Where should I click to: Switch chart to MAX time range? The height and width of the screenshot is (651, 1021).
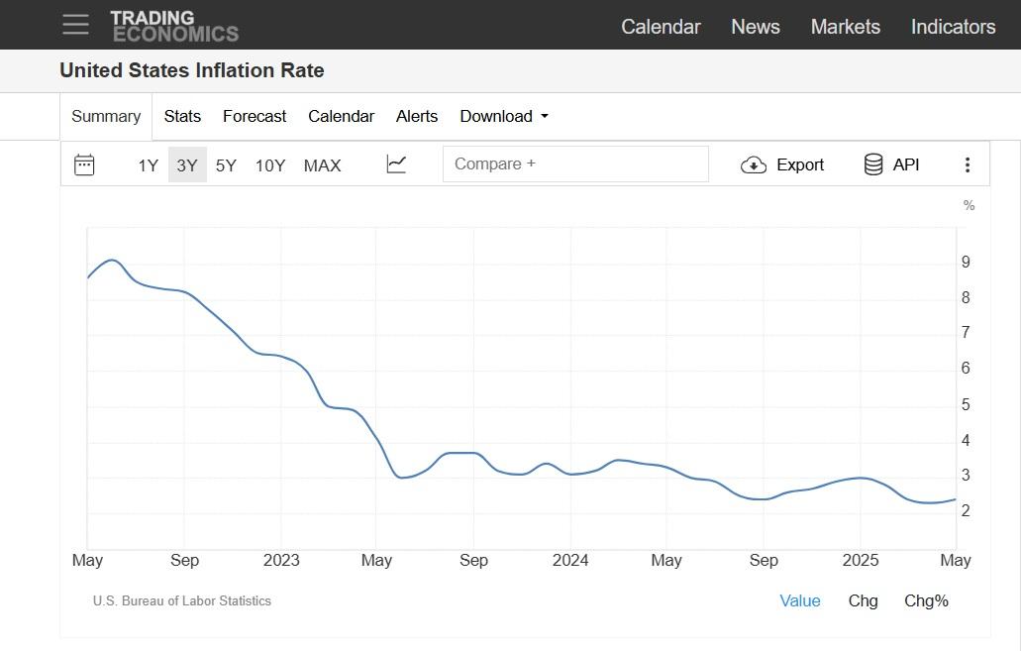click(322, 165)
